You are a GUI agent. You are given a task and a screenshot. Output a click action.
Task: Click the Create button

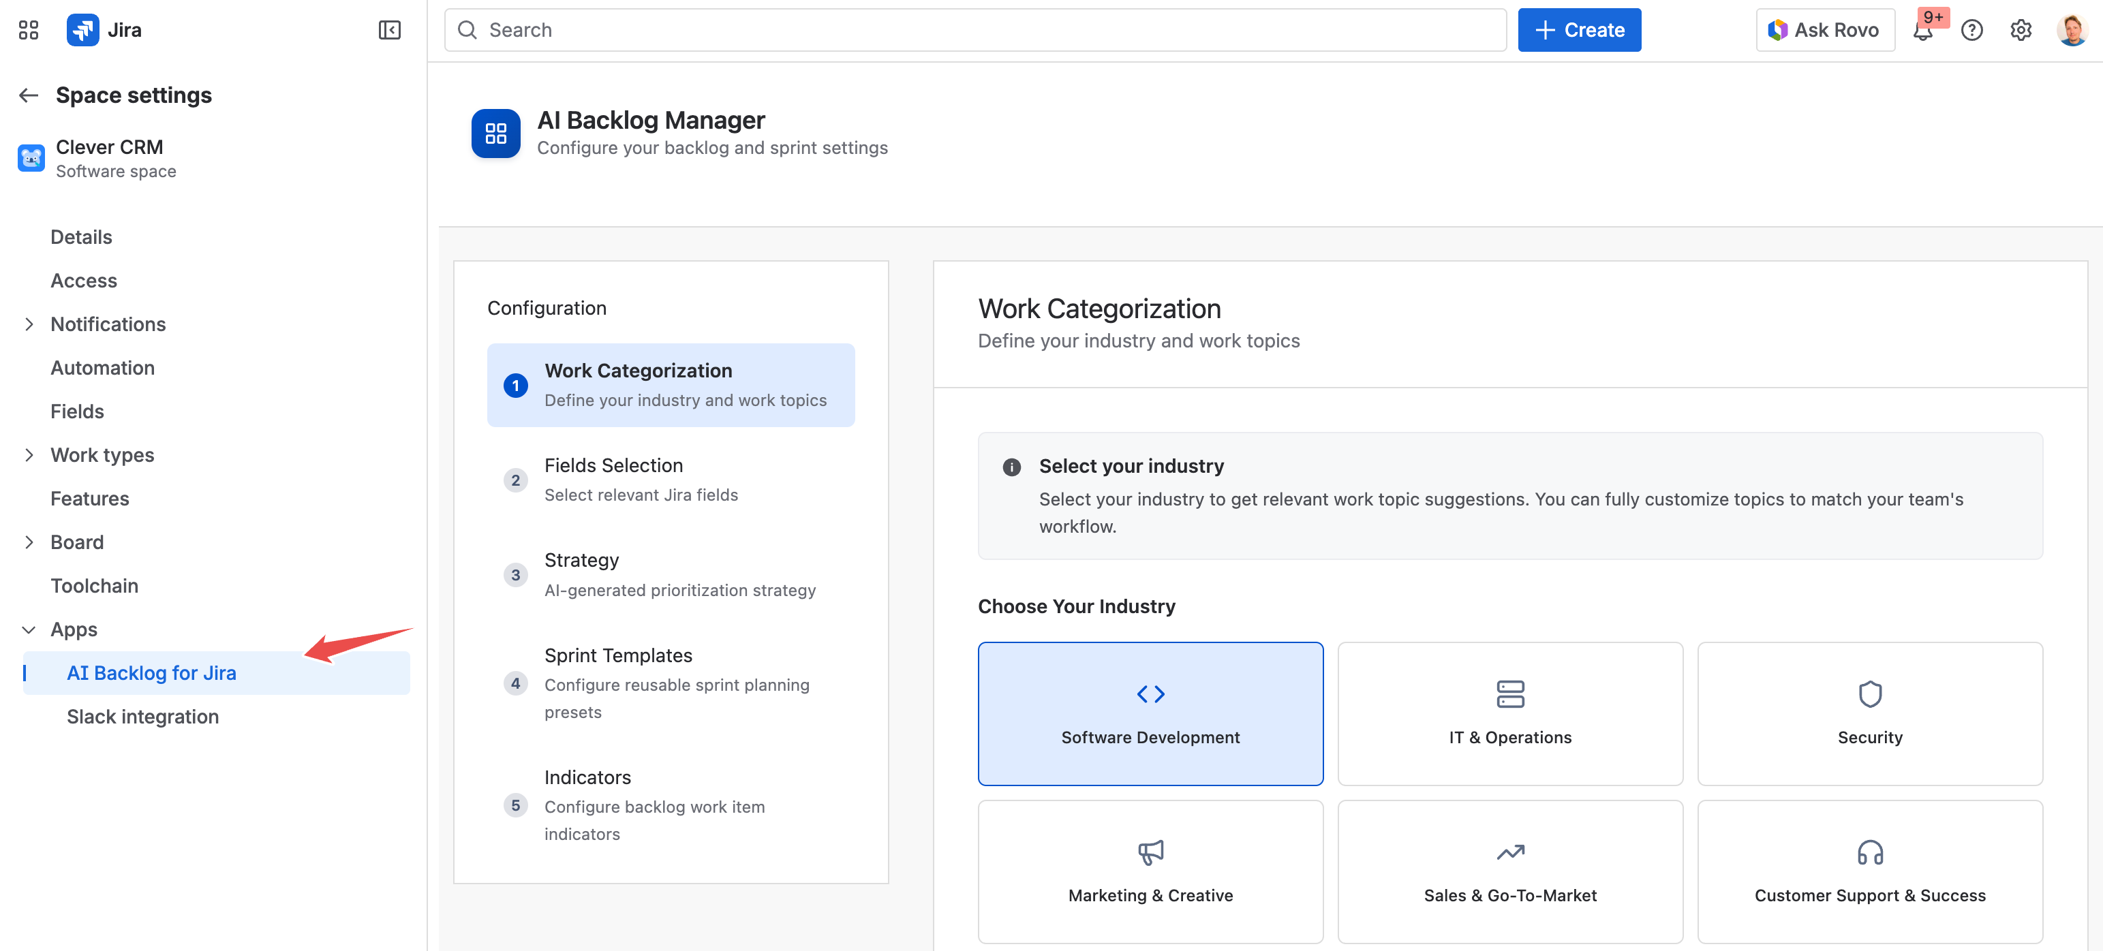point(1578,30)
